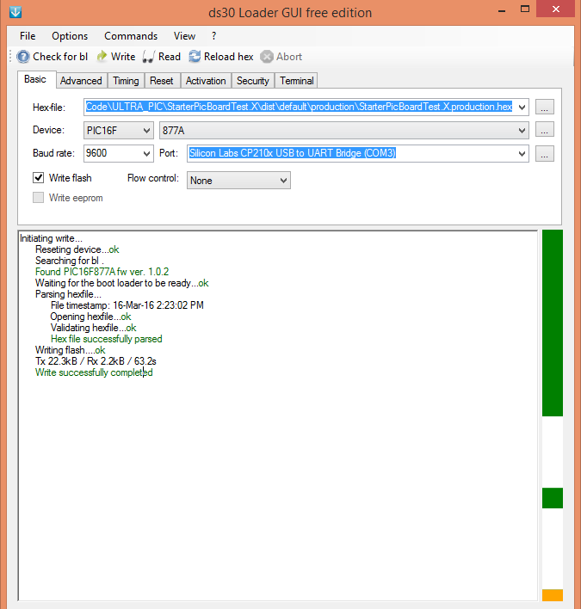Click the Abort cross icon

coord(267,57)
